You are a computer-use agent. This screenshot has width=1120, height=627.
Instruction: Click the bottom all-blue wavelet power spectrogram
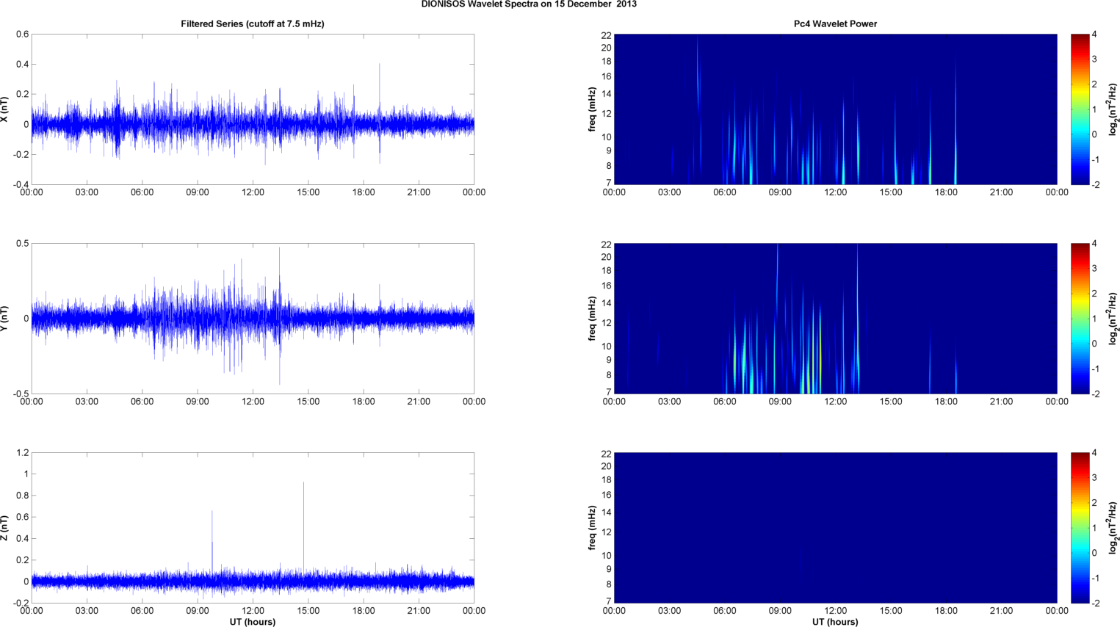[835, 528]
